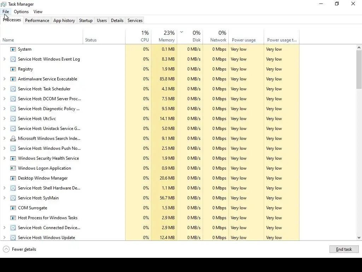Expand Microsoft Windows Search Indexer group

click(x=4, y=138)
